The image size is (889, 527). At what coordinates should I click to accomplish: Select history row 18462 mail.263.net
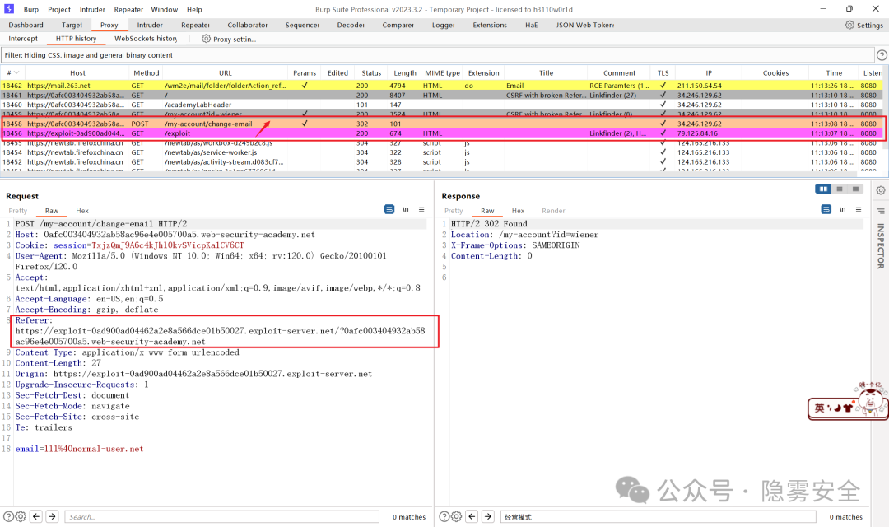(x=442, y=86)
